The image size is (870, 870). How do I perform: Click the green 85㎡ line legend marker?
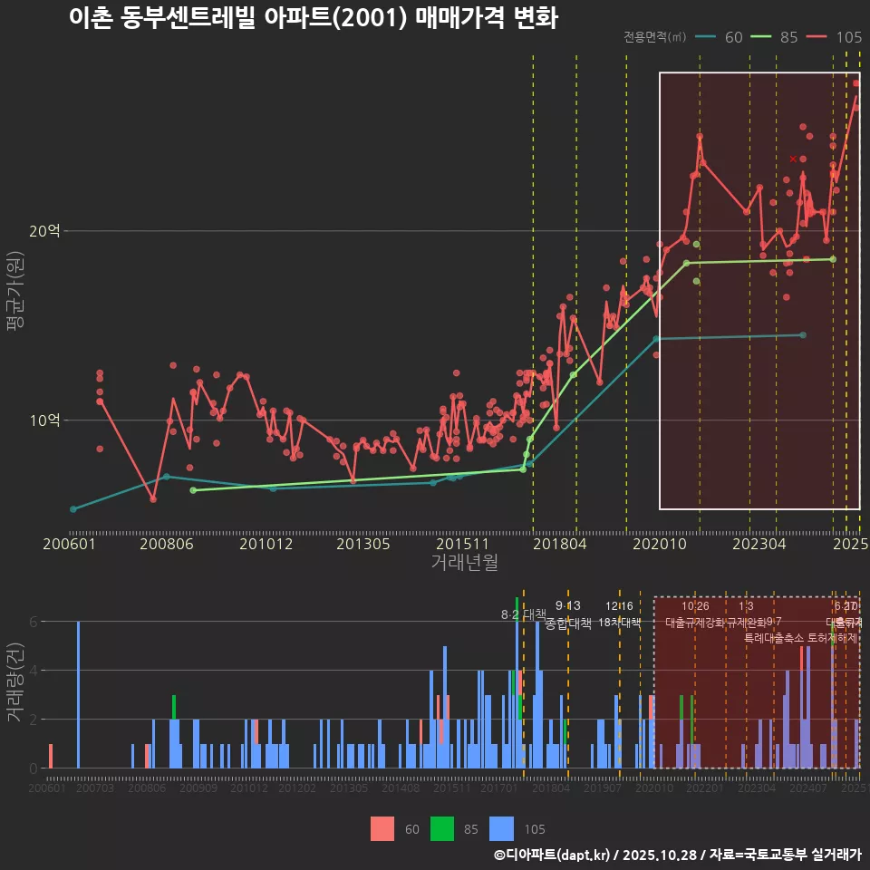760,37
